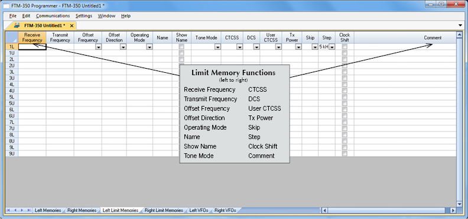Open the active documents list arrow at top right
468x219 pixels.
pos(460,25)
